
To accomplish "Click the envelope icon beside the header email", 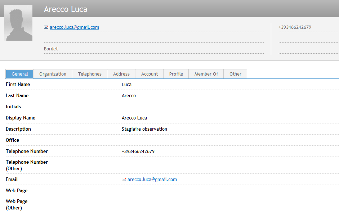I will click(x=46, y=27).
